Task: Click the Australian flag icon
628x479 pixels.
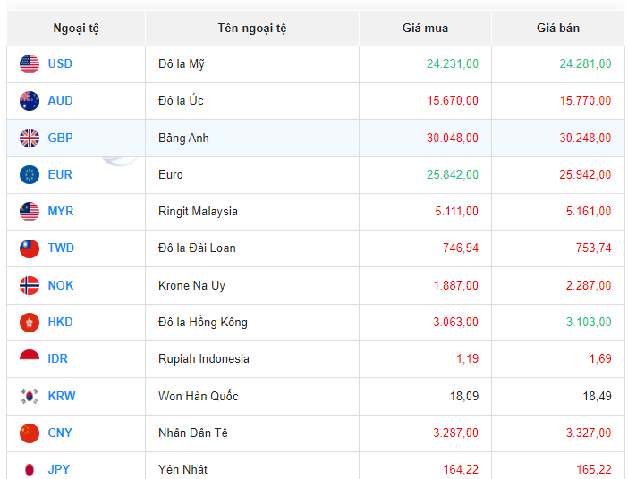Action: tap(30, 101)
